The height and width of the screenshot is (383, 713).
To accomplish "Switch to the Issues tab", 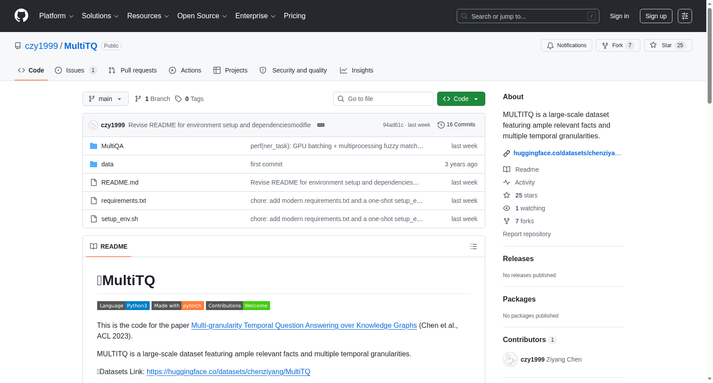I will 76,70.
